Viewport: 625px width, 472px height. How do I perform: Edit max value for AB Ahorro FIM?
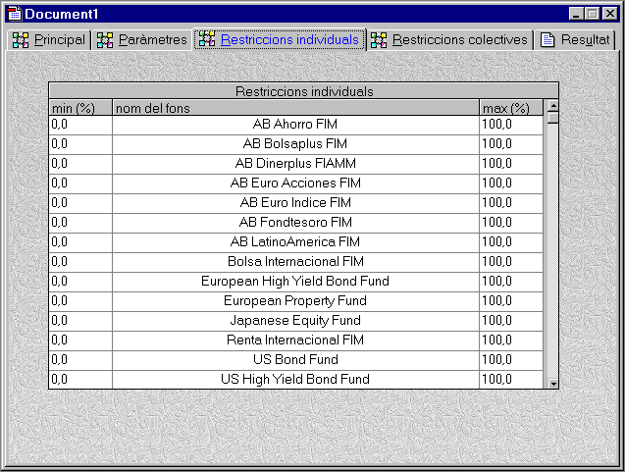[511, 125]
